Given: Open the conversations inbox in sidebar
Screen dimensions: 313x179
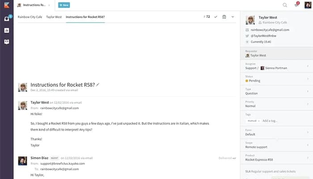Looking at the screenshot, I should [6, 19].
